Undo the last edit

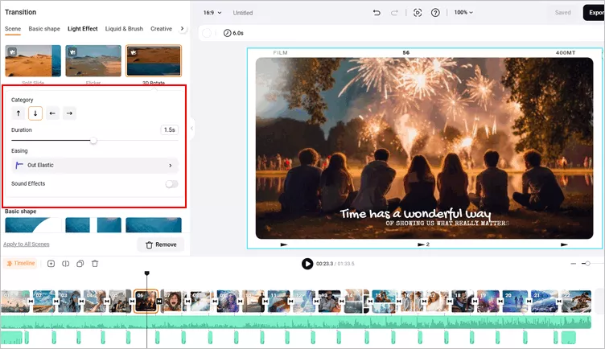coord(377,13)
